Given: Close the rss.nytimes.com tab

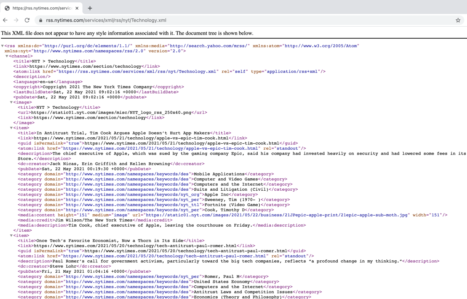Looking at the screenshot, I should click(77, 8).
